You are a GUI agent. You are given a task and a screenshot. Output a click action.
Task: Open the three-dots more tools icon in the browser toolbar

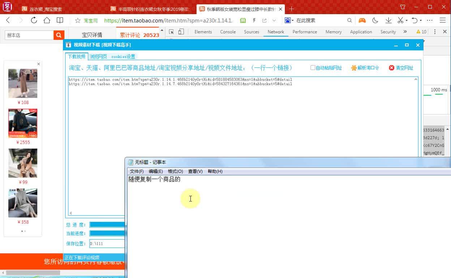coord(430,21)
